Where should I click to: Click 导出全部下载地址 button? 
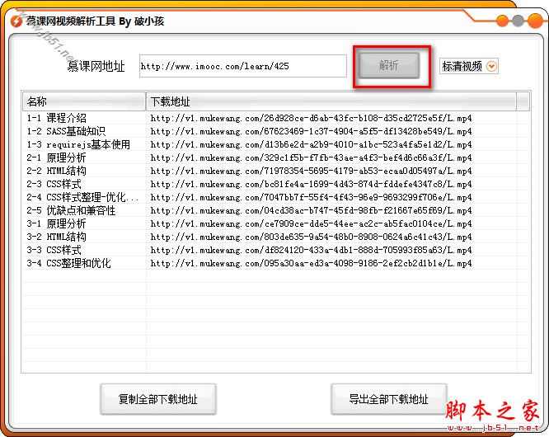click(x=388, y=399)
